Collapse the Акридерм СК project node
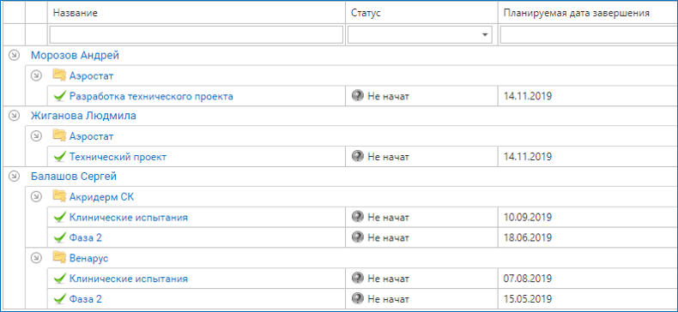The height and width of the screenshot is (312, 678). [x=37, y=196]
